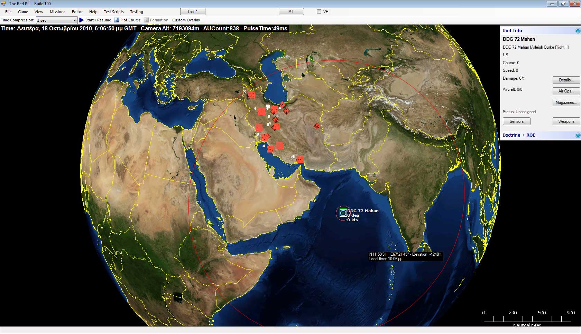The height and width of the screenshot is (334, 581).
Task: Open the Time Compression dropdown
Action: [x=57, y=20]
